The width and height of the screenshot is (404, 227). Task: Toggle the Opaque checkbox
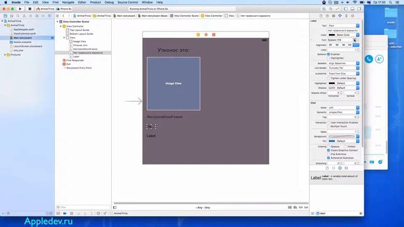coord(328,146)
